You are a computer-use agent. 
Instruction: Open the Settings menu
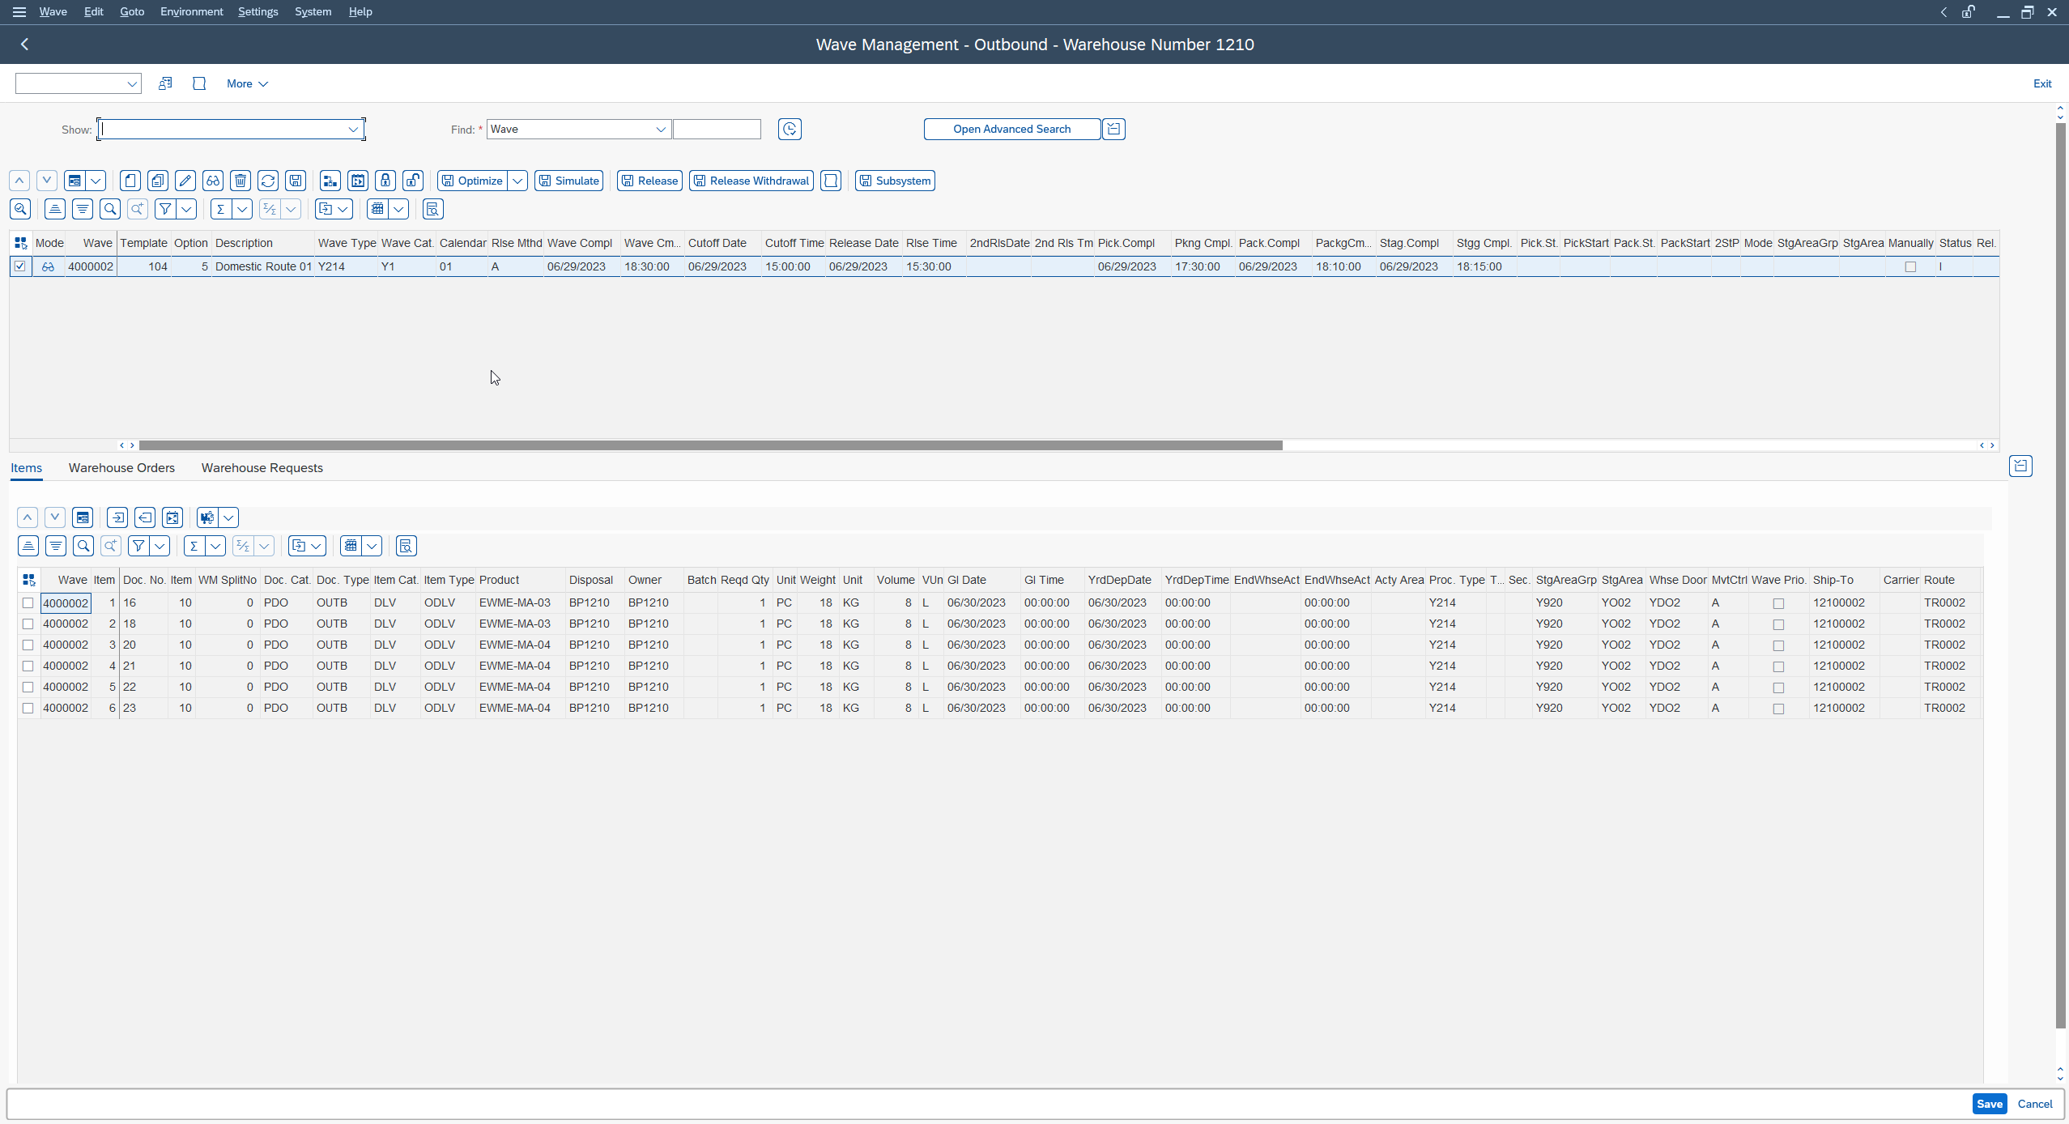[x=258, y=11]
